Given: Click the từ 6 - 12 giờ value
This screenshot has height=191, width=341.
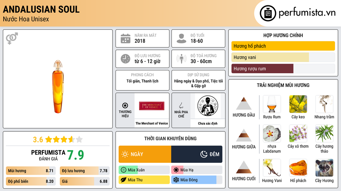Looking at the screenshot, I should click(147, 61).
